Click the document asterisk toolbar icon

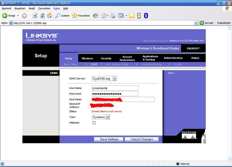click(x=139, y=16)
